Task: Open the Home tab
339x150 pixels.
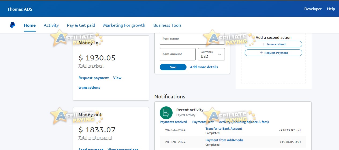Action: [x=30, y=25]
